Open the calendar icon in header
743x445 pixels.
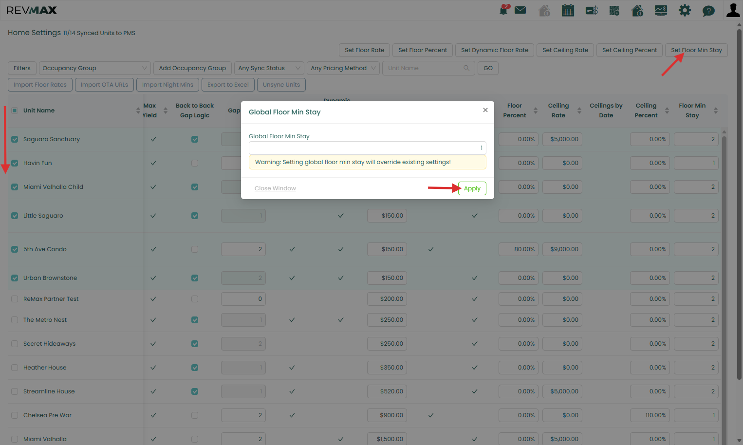coord(568,10)
